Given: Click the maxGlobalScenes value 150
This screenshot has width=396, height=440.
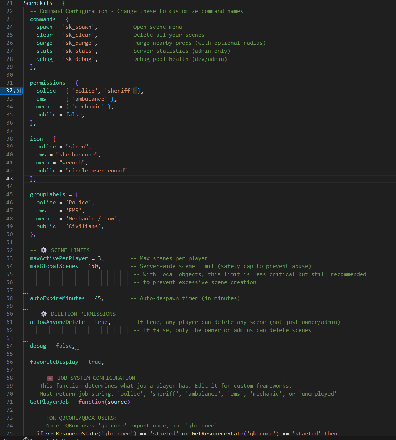Looking at the screenshot, I should coord(93,266).
